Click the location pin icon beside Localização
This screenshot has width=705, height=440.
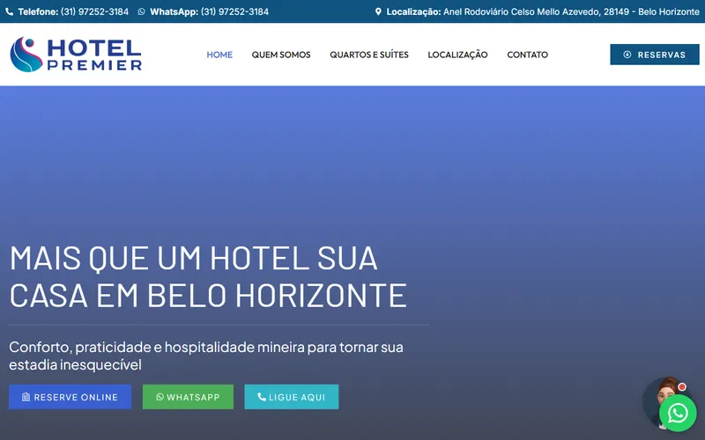pyautogui.click(x=378, y=11)
